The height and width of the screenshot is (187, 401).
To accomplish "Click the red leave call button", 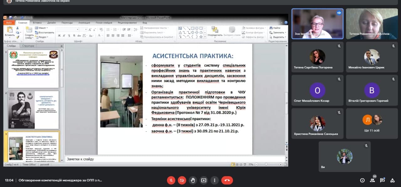I will coord(227,180).
